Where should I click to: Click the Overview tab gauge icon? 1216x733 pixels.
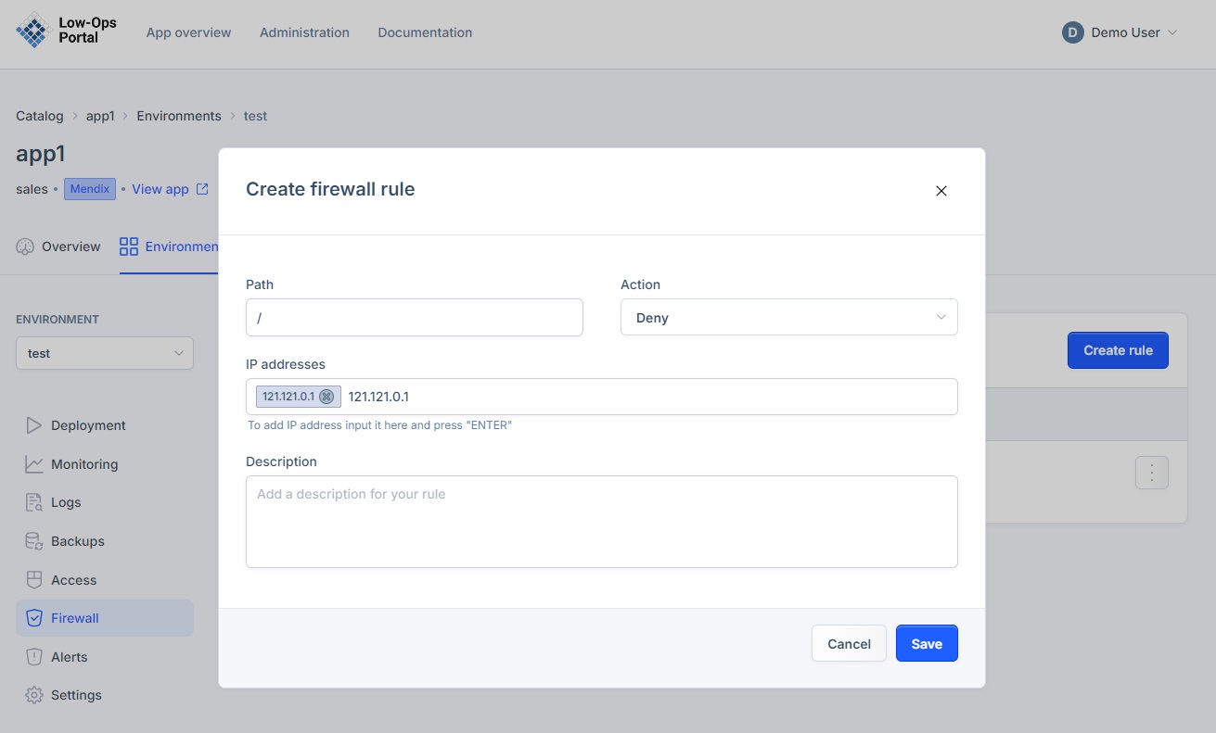[25, 246]
